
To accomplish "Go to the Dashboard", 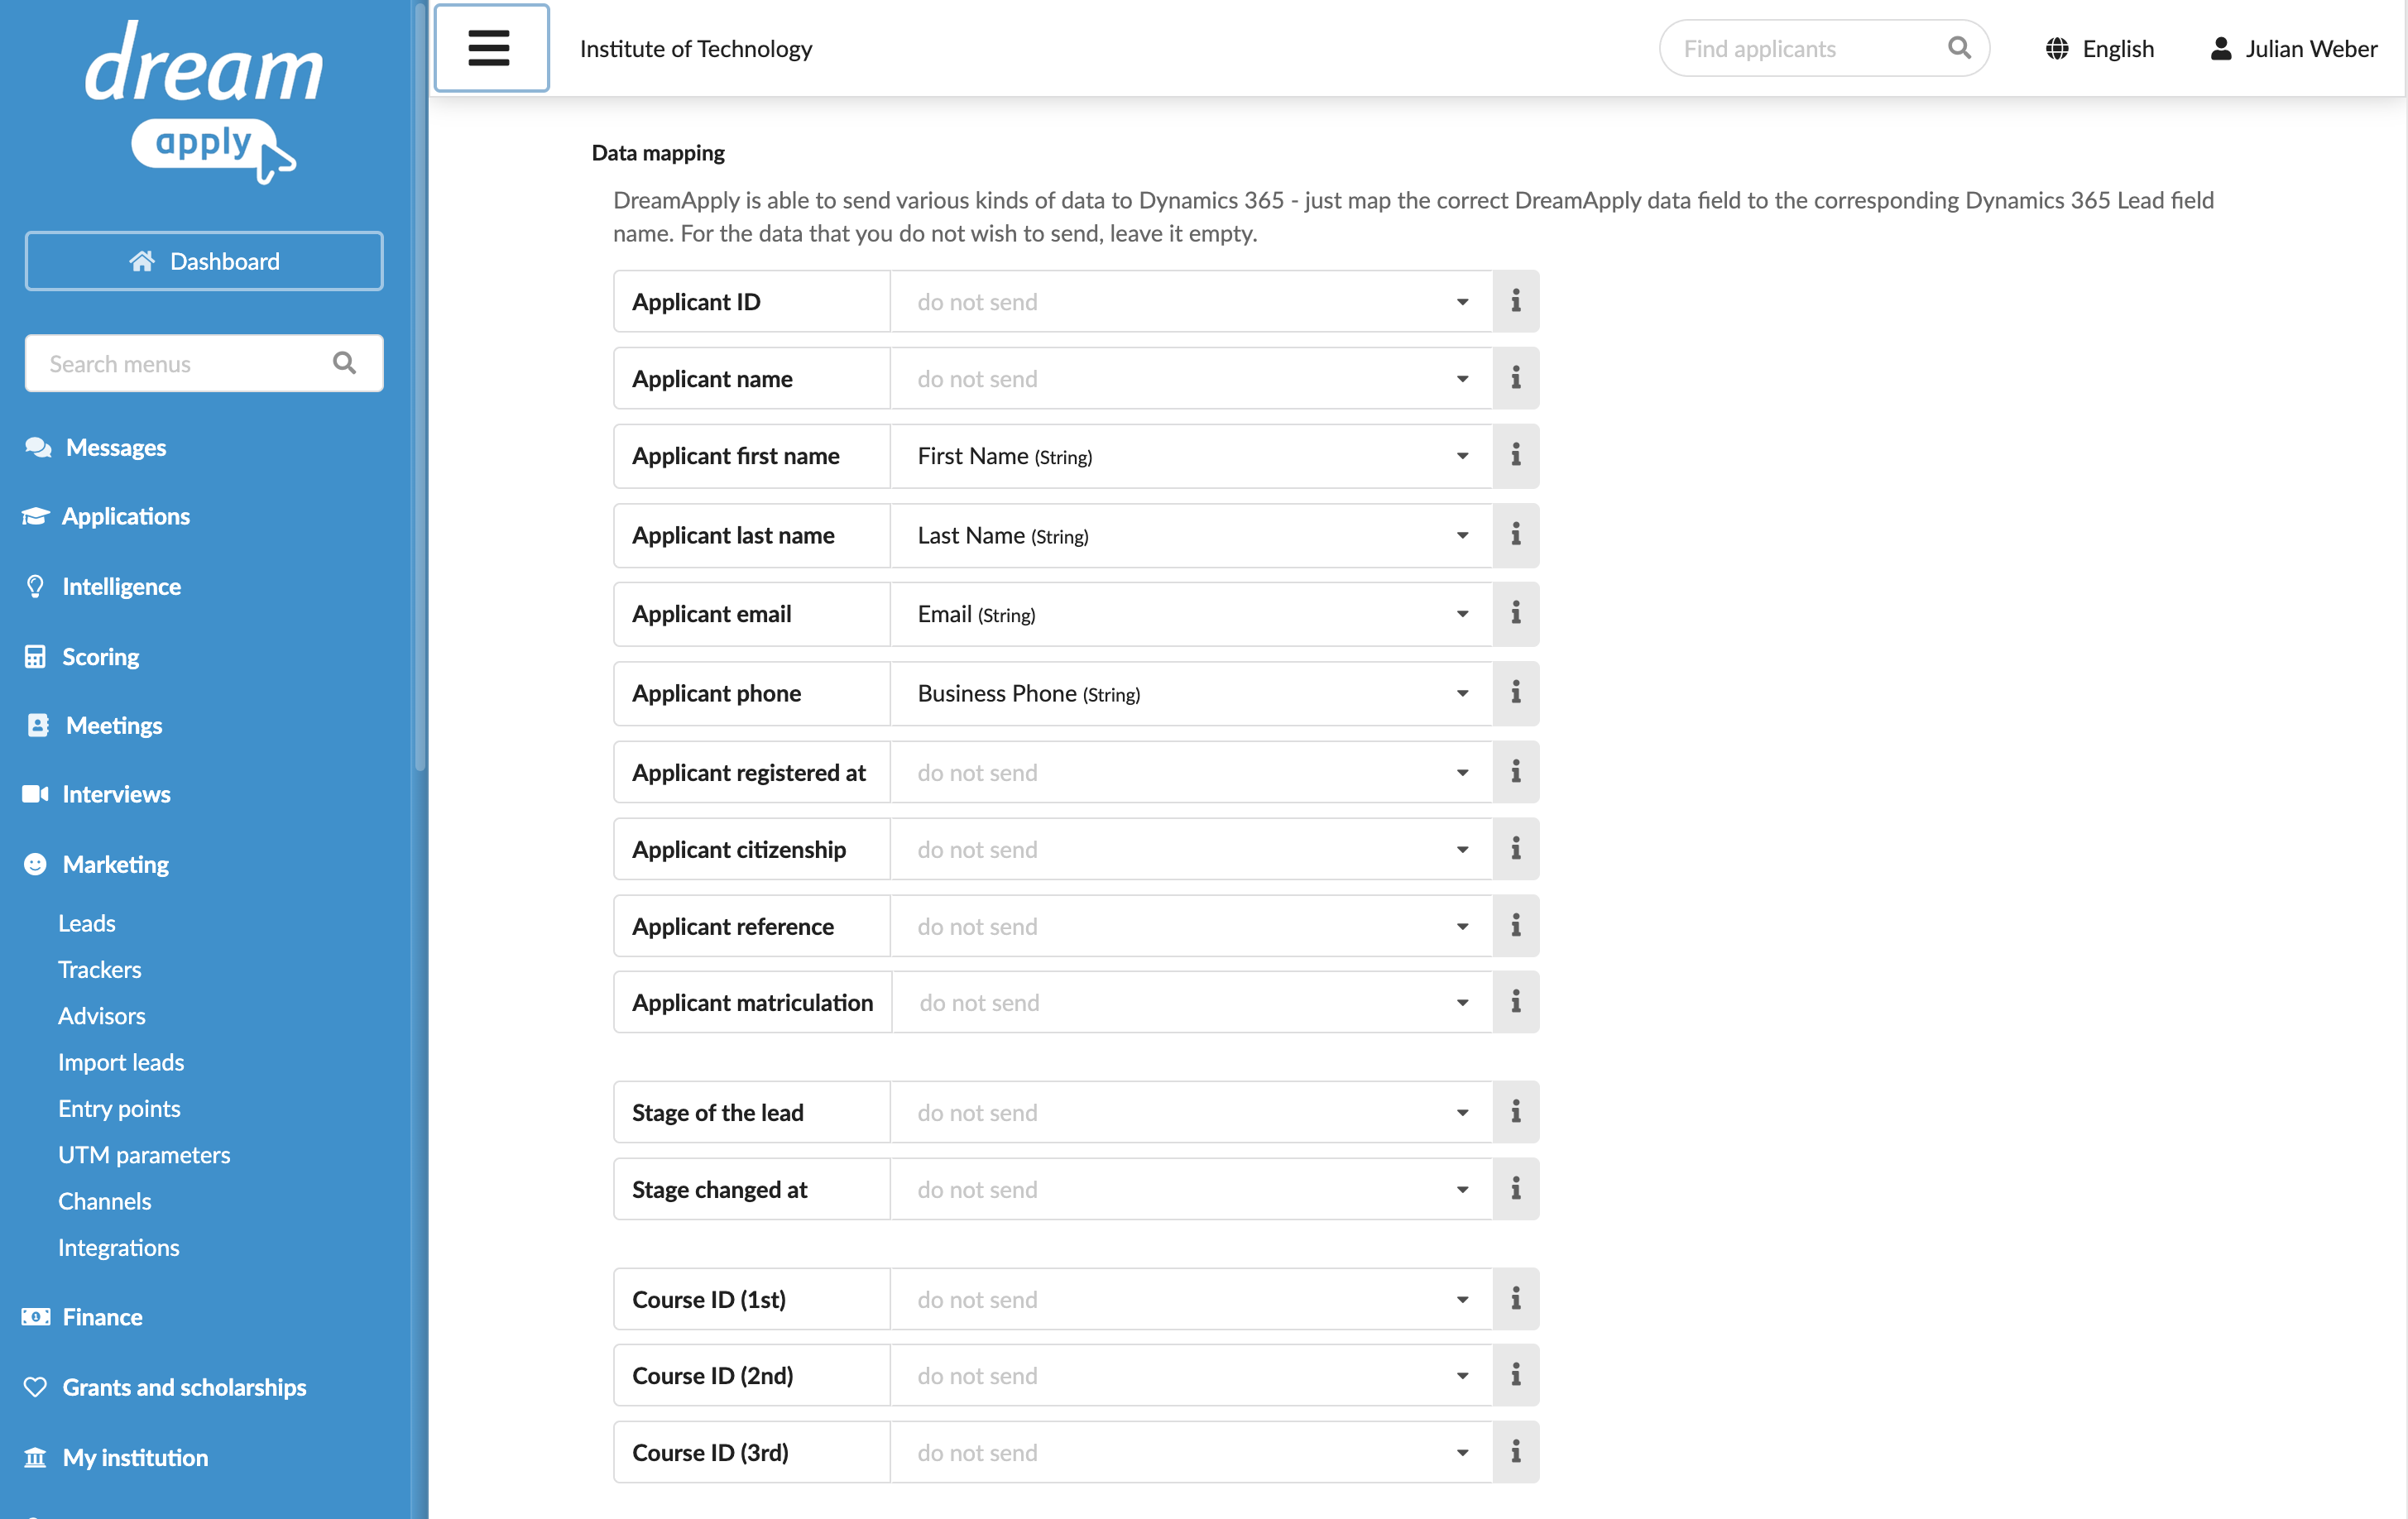I will [x=204, y=261].
